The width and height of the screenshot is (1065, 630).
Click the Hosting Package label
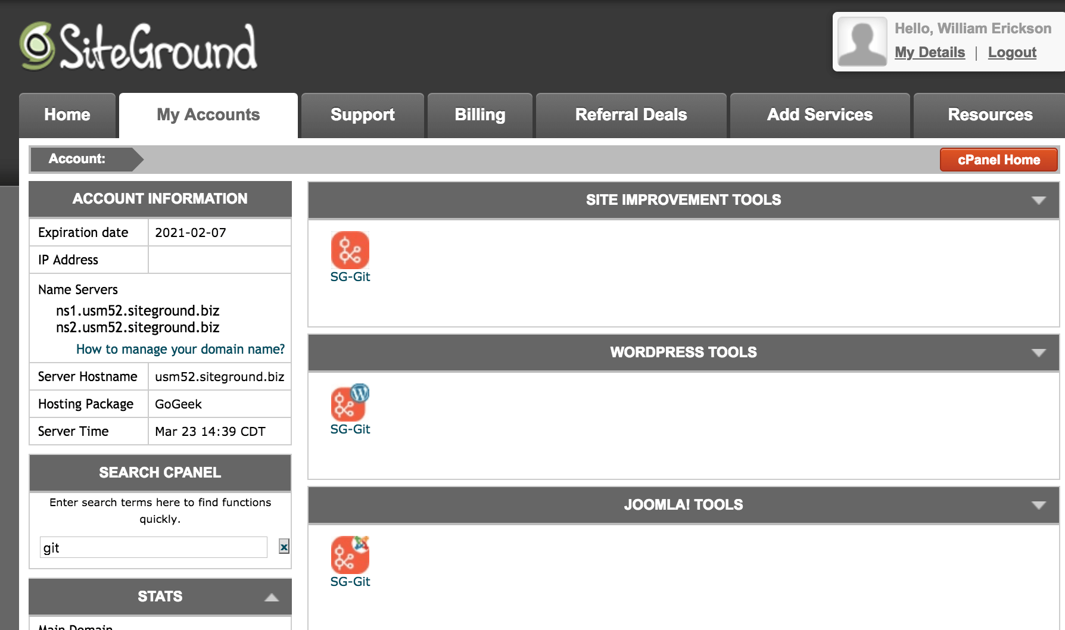(86, 404)
